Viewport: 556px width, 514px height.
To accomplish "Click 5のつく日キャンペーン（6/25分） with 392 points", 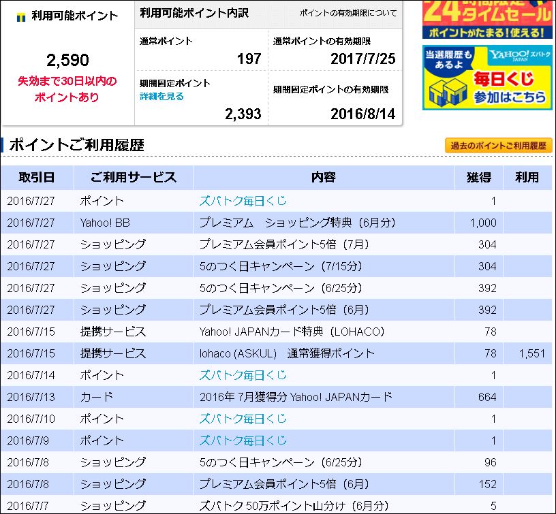I will 281,288.
